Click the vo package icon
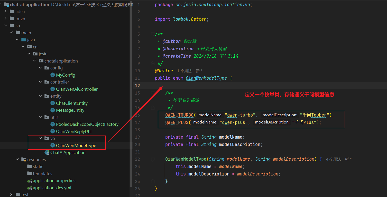The height and width of the screenshot is (197, 387). pos(47,138)
